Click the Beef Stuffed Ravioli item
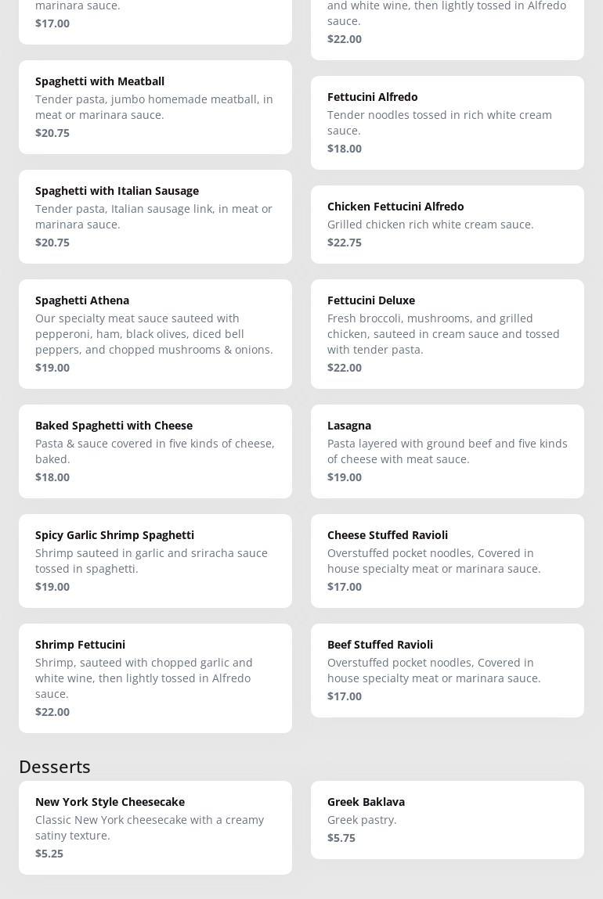 447,671
